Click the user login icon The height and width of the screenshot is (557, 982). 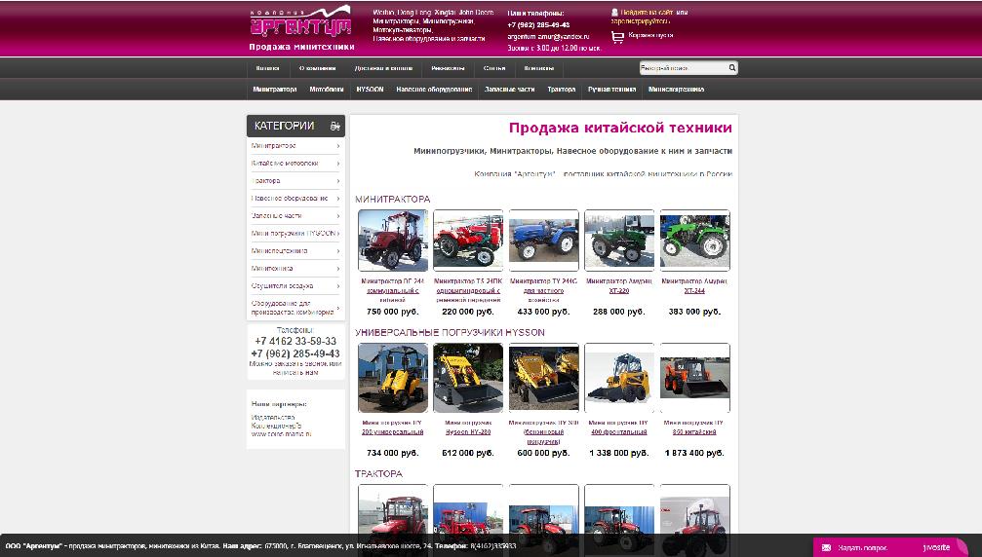tap(614, 12)
